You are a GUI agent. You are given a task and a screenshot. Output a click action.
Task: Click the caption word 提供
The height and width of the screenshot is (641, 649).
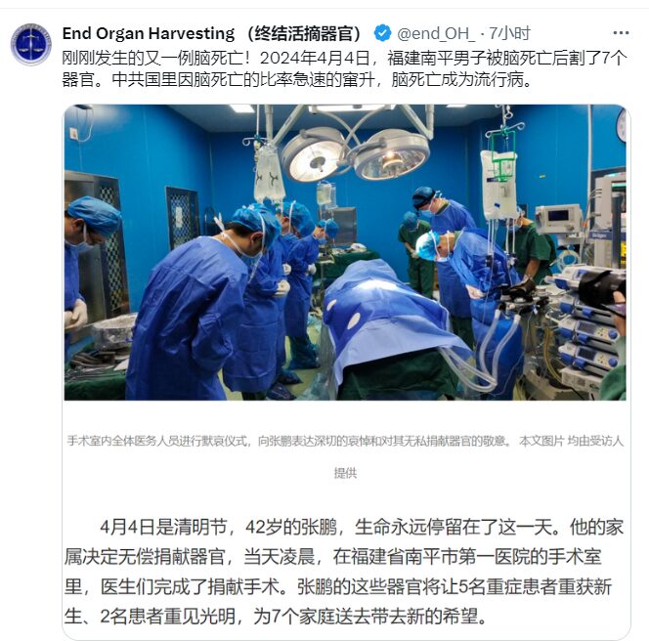[345, 473]
